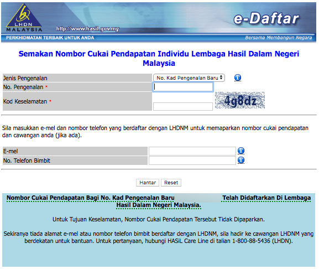Click the Semakan Nombor Cukai Pendapatan heading
The width and height of the screenshot is (319, 269).
[x=159, y=59]
